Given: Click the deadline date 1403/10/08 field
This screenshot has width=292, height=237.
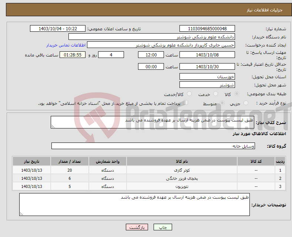Looking at the screenshot, I should [x=207, y=55].
